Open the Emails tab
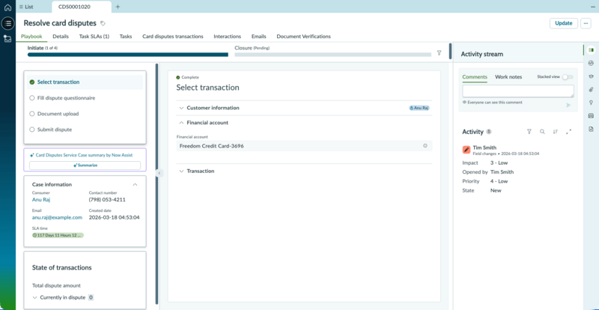599x310 pixels. [x=258, y=36]
